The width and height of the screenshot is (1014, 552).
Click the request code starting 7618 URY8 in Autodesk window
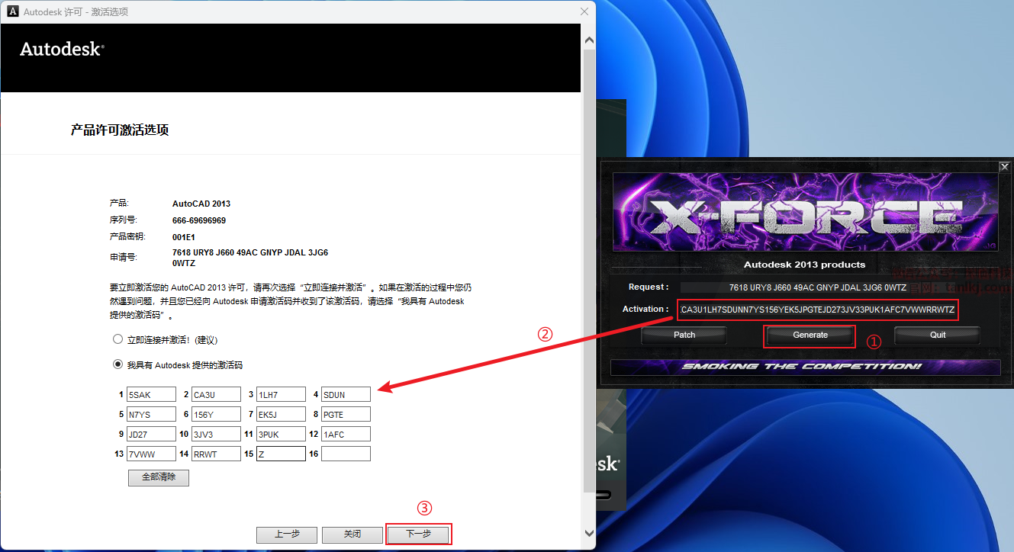click(250, 258)
